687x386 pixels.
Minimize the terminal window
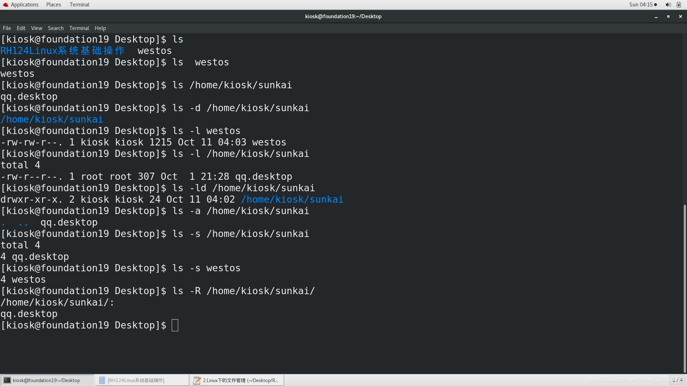click(656, 16)
